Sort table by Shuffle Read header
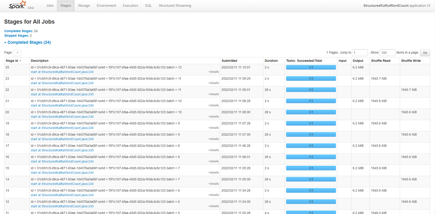 pos(381,61)
